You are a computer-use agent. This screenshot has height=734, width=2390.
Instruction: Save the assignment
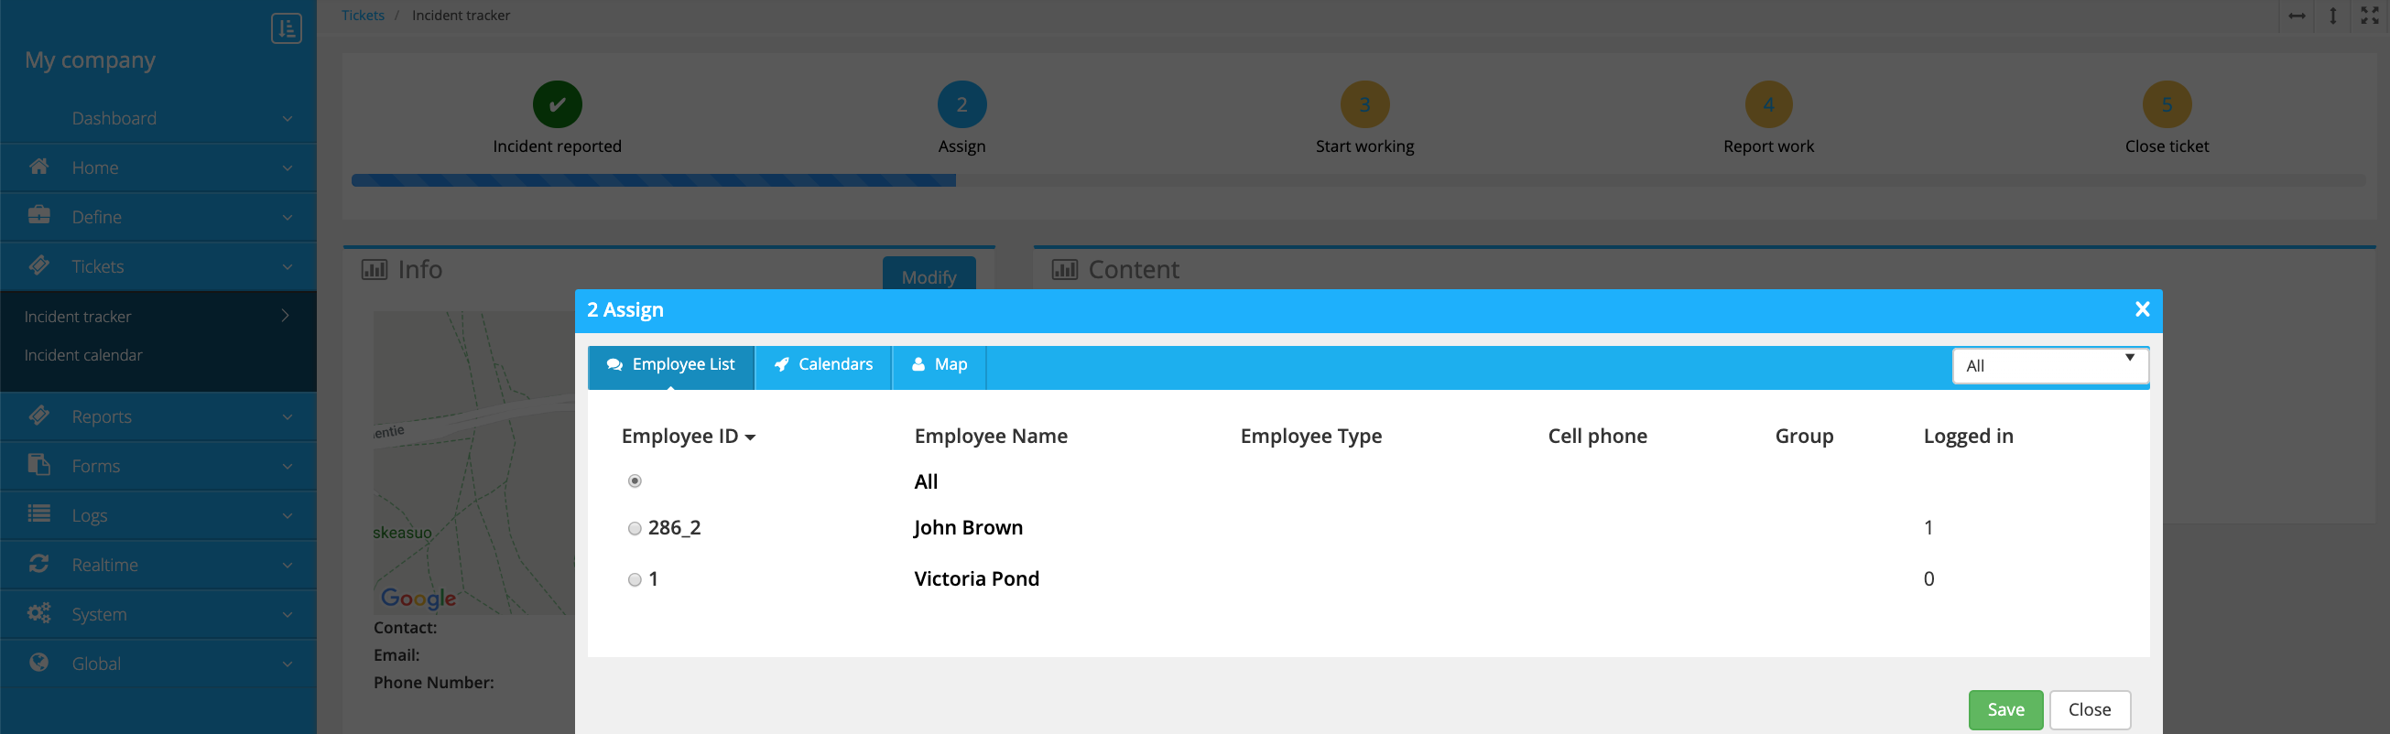(2004, 709)
